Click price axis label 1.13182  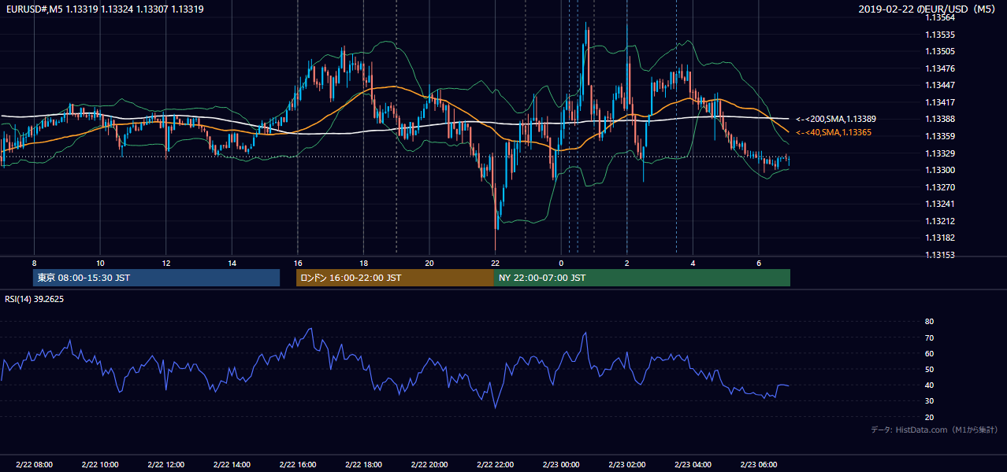[x=941, y=238]
